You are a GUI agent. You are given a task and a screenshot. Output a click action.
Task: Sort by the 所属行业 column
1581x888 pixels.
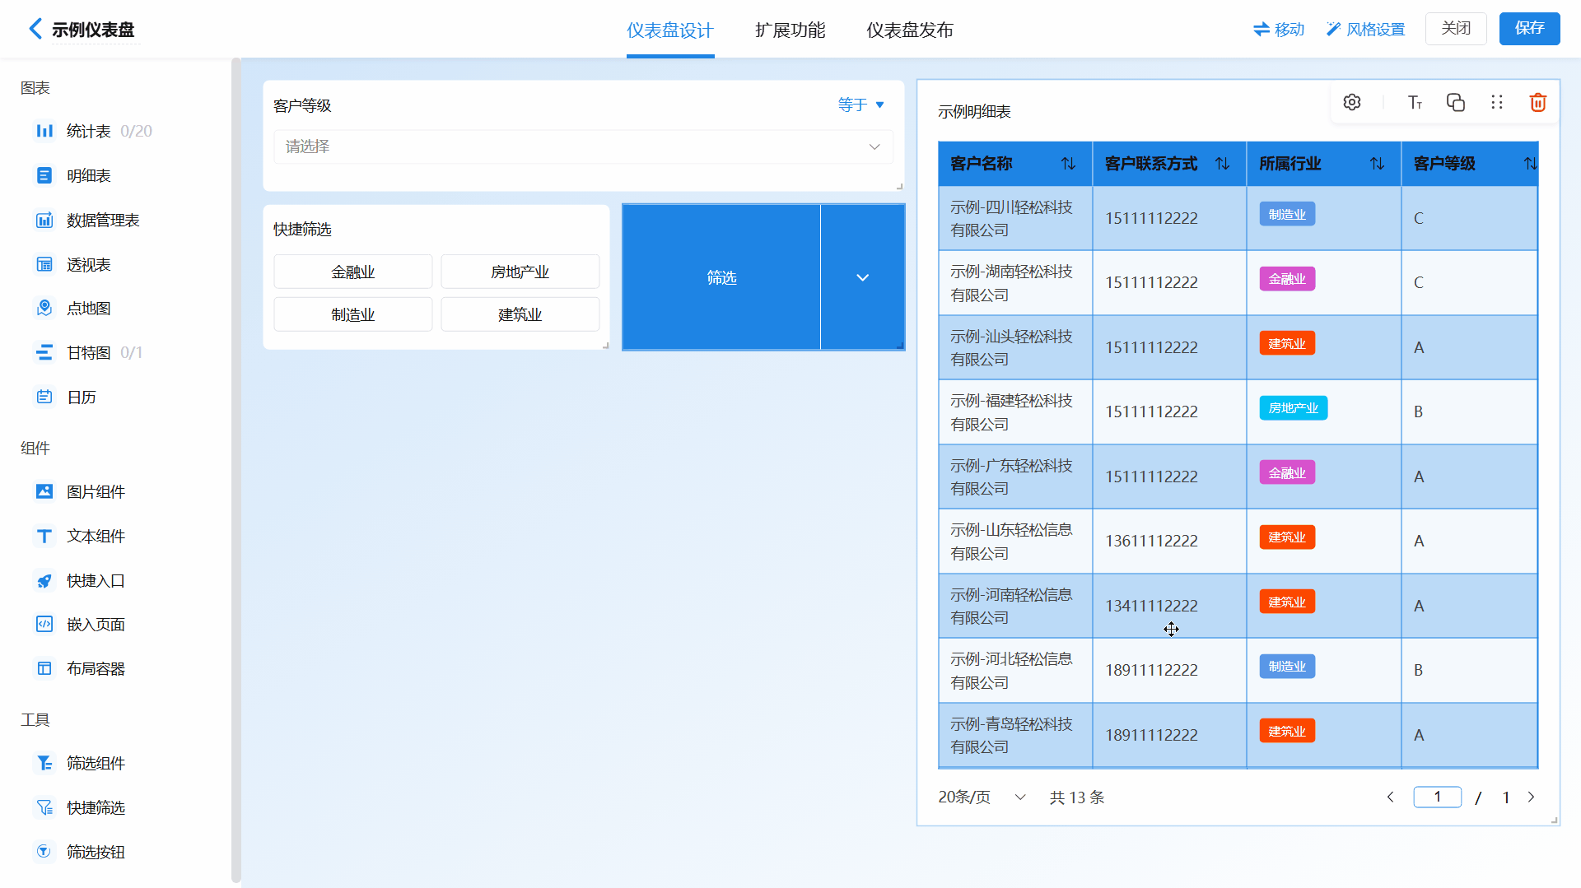click(x=1377, y=164)
